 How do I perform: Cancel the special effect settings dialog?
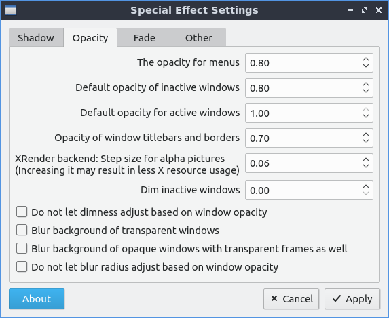(291, 298)
